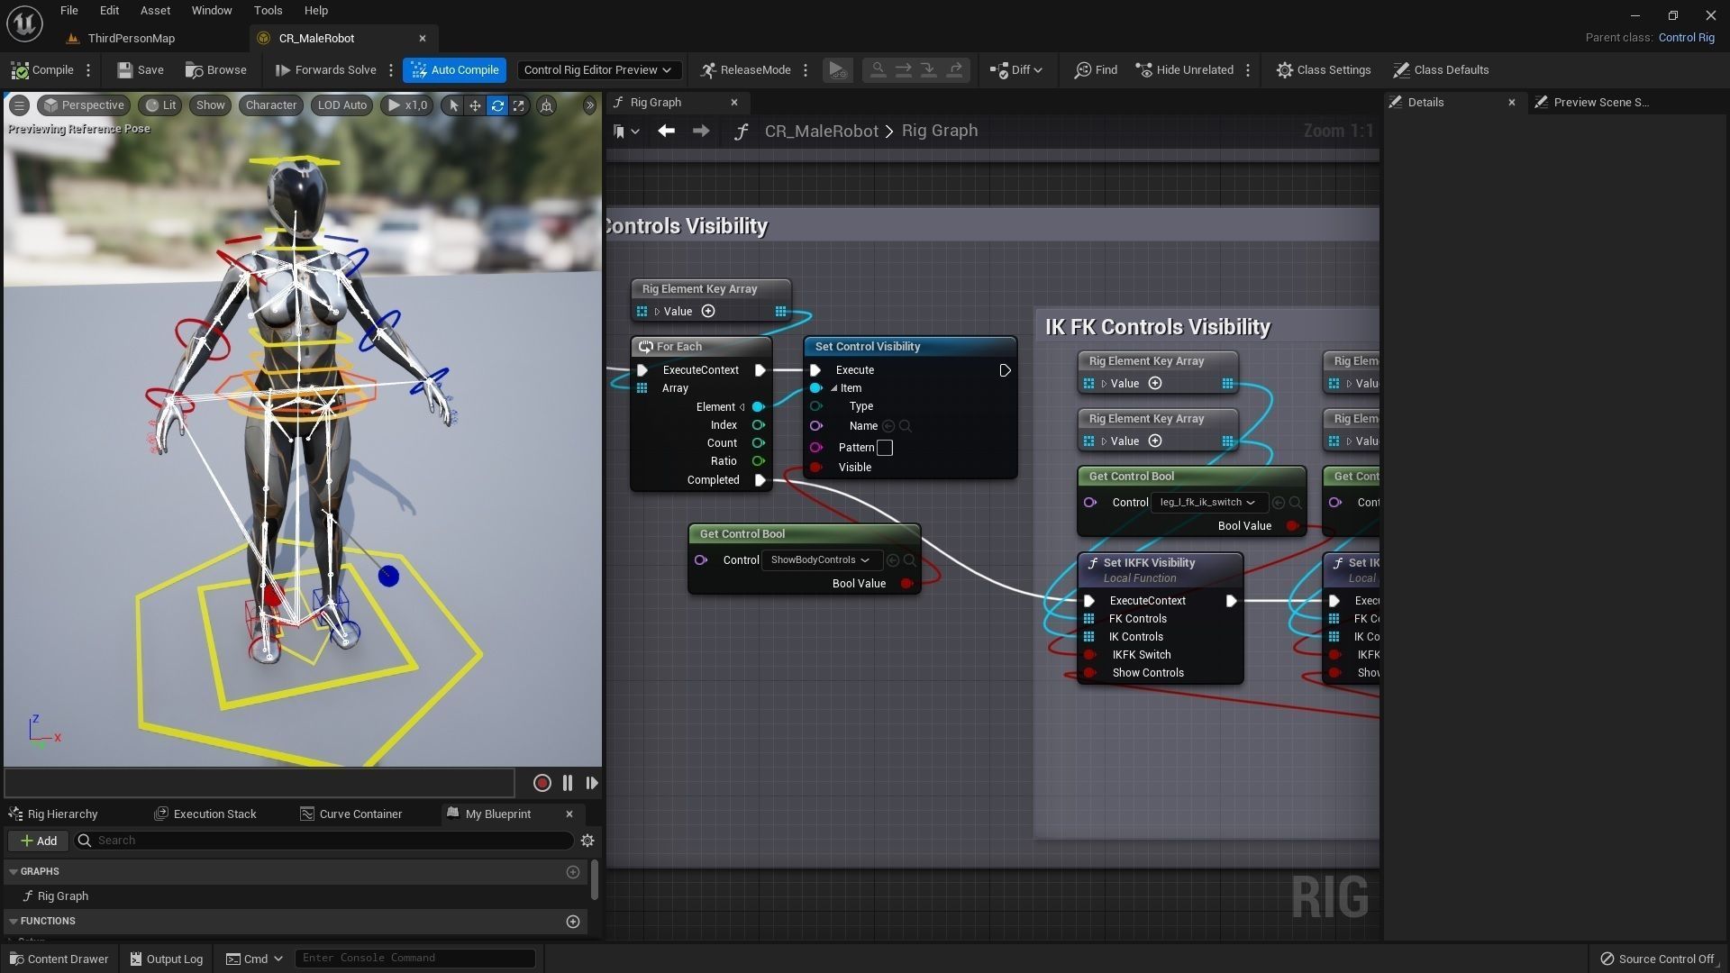Click the Compile icon button
Screen dimensions: 1730x973
click(21, 70)
